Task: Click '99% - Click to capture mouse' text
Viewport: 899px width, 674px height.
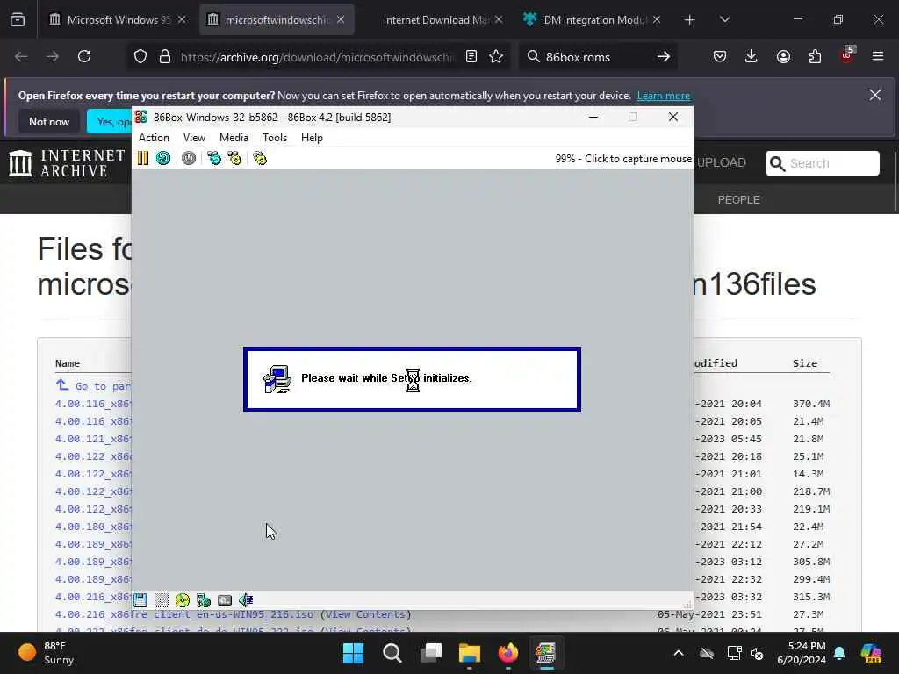Action: [623, 159]
